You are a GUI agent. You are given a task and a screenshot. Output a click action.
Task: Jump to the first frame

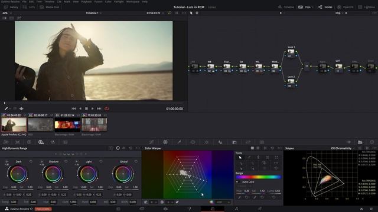tap(74, 108)
